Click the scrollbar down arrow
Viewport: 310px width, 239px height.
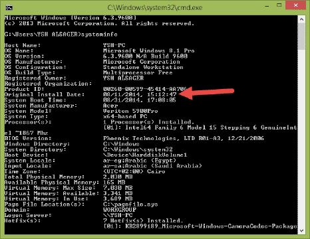pyautogui.click(x=301, y=230)
